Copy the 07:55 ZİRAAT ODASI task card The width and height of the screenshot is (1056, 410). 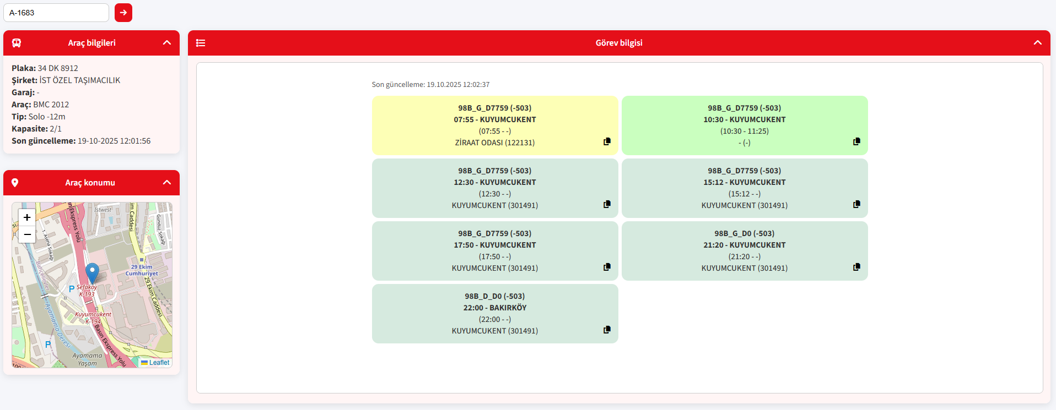(607, 141)
